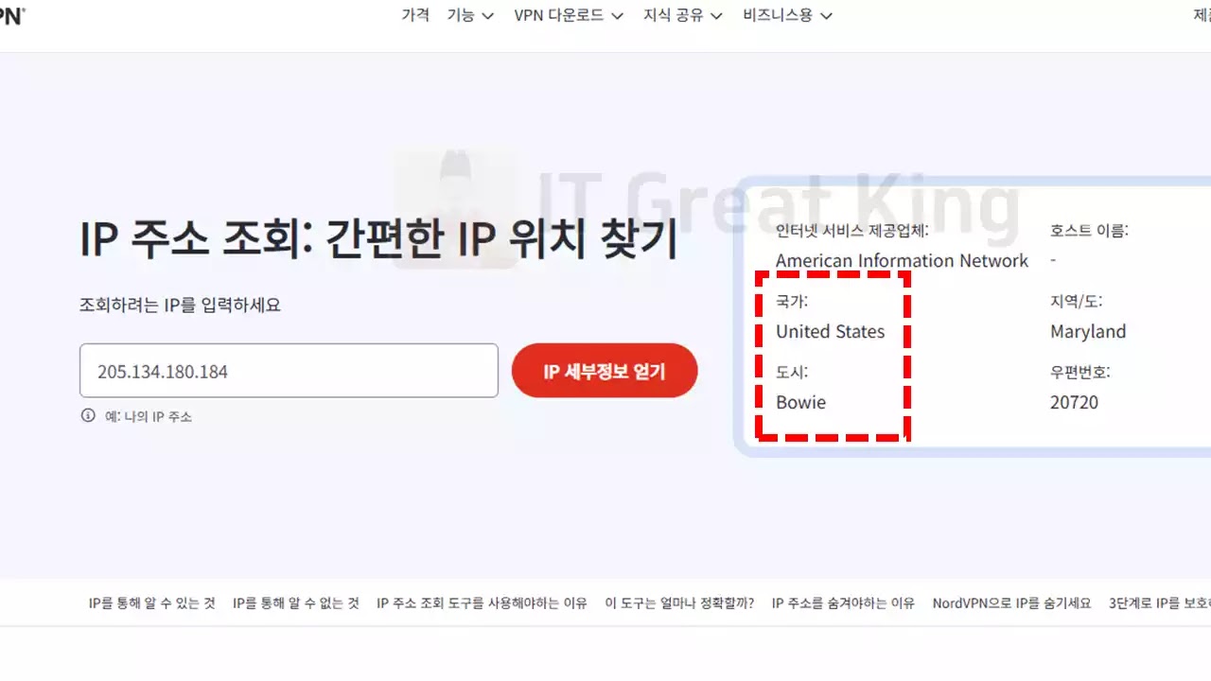
Task: Click the American Information Network ISP text
Action: click(902, 261)
